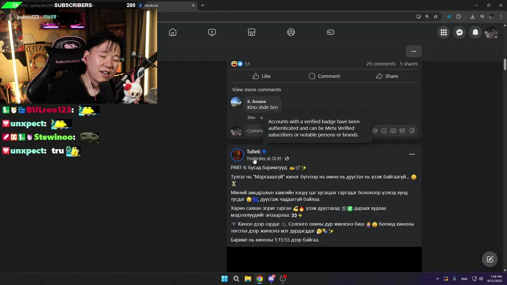
Task: Like the top post
Action: click(x=261, y=76)
